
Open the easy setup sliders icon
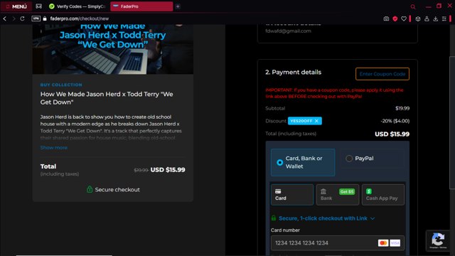click(444, 18)
